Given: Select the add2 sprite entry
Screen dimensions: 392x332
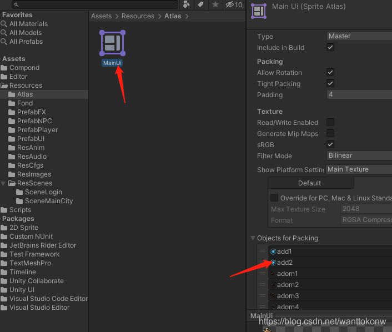Looking at the screenshot, I should 330,263.
